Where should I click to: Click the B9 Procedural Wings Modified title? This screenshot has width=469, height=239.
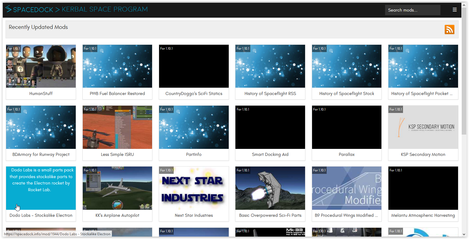pos(346,215)
